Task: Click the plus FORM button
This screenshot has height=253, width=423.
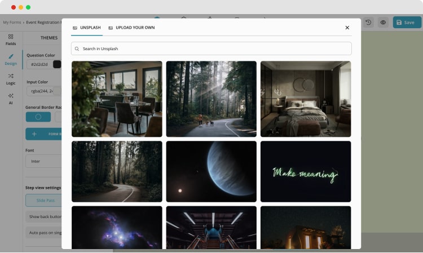Action: click(43, 134)
